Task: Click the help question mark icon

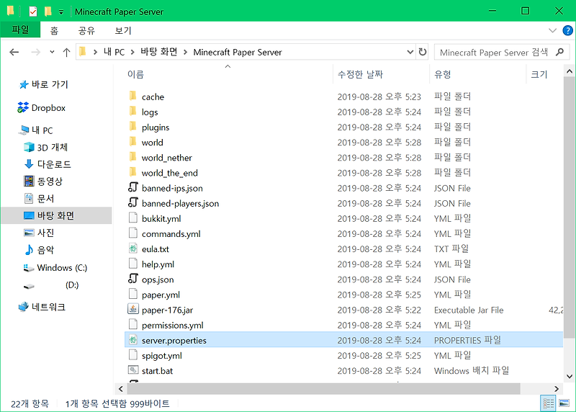Action: [x=567, y=30]
